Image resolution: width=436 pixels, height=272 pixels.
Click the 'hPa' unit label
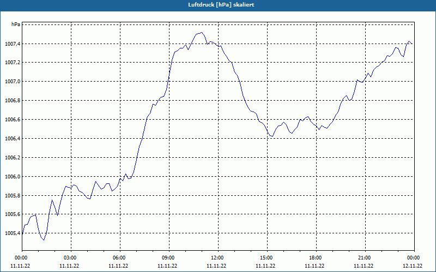click(x=16, y=24)
